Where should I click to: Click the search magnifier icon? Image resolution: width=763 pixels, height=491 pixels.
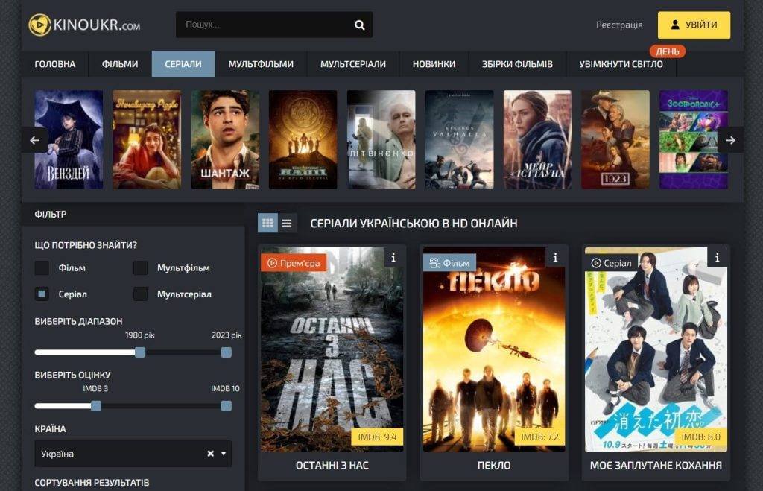(360, 25)
